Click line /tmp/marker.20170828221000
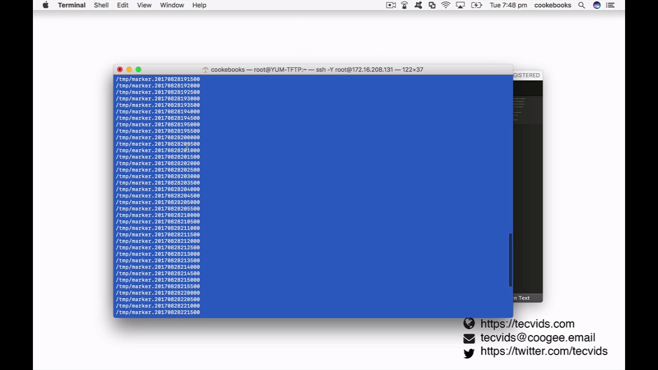Screen dimensions: 658x370 click(158, 306)
